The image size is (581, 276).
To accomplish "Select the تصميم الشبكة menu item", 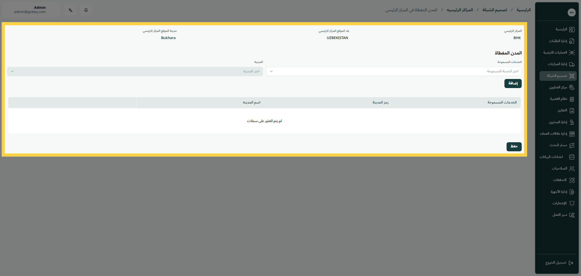I will (558, 76).
